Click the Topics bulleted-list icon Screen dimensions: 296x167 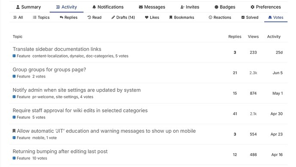[x=35, y=17]
